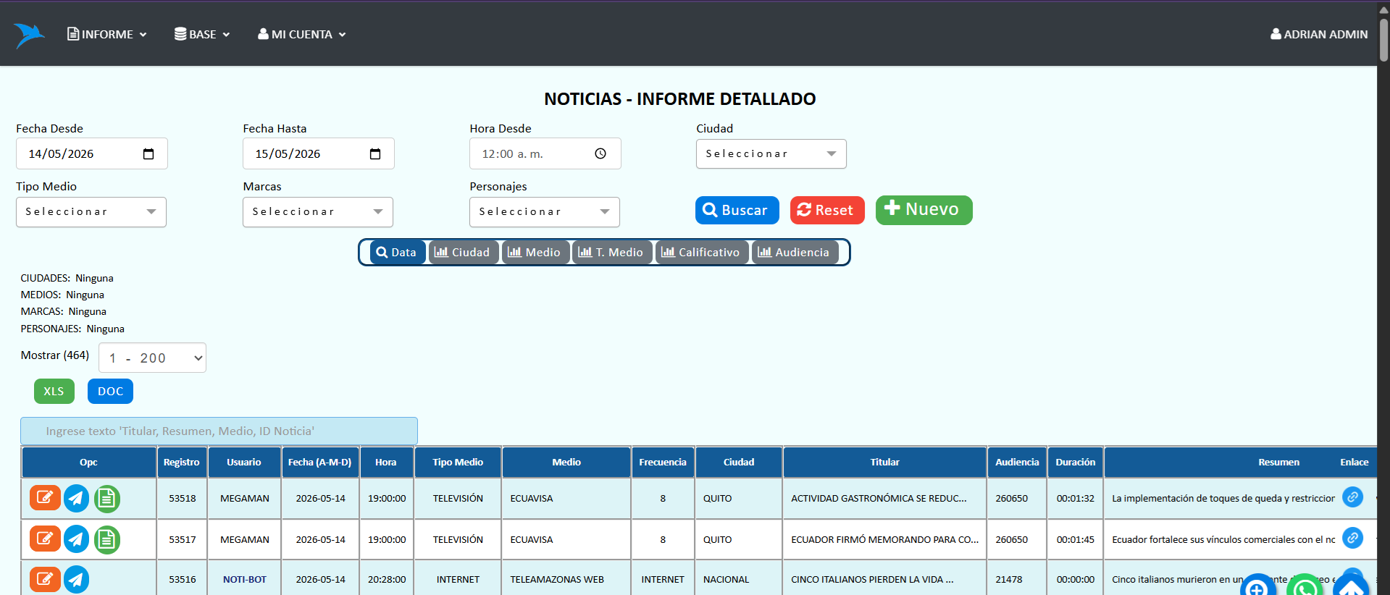Click the Titular, Resumen search text box
The image size is (1390, 595).
click(x=219, y=431)
